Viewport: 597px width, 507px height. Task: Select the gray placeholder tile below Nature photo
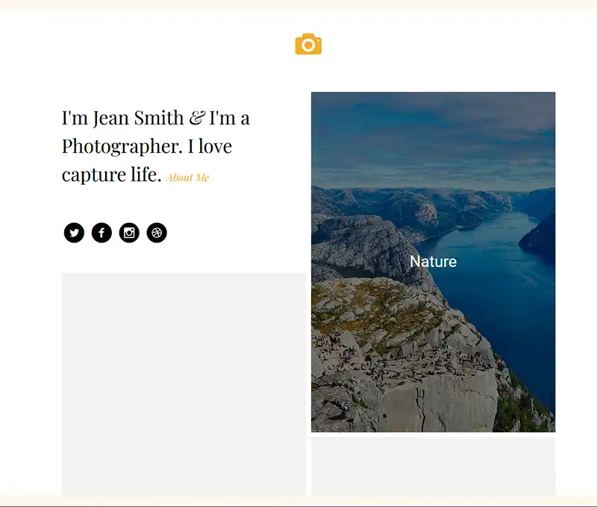tap(433, 466)
